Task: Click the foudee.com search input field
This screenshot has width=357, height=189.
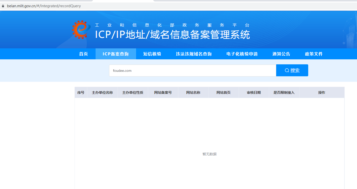Action: (192, 71)
